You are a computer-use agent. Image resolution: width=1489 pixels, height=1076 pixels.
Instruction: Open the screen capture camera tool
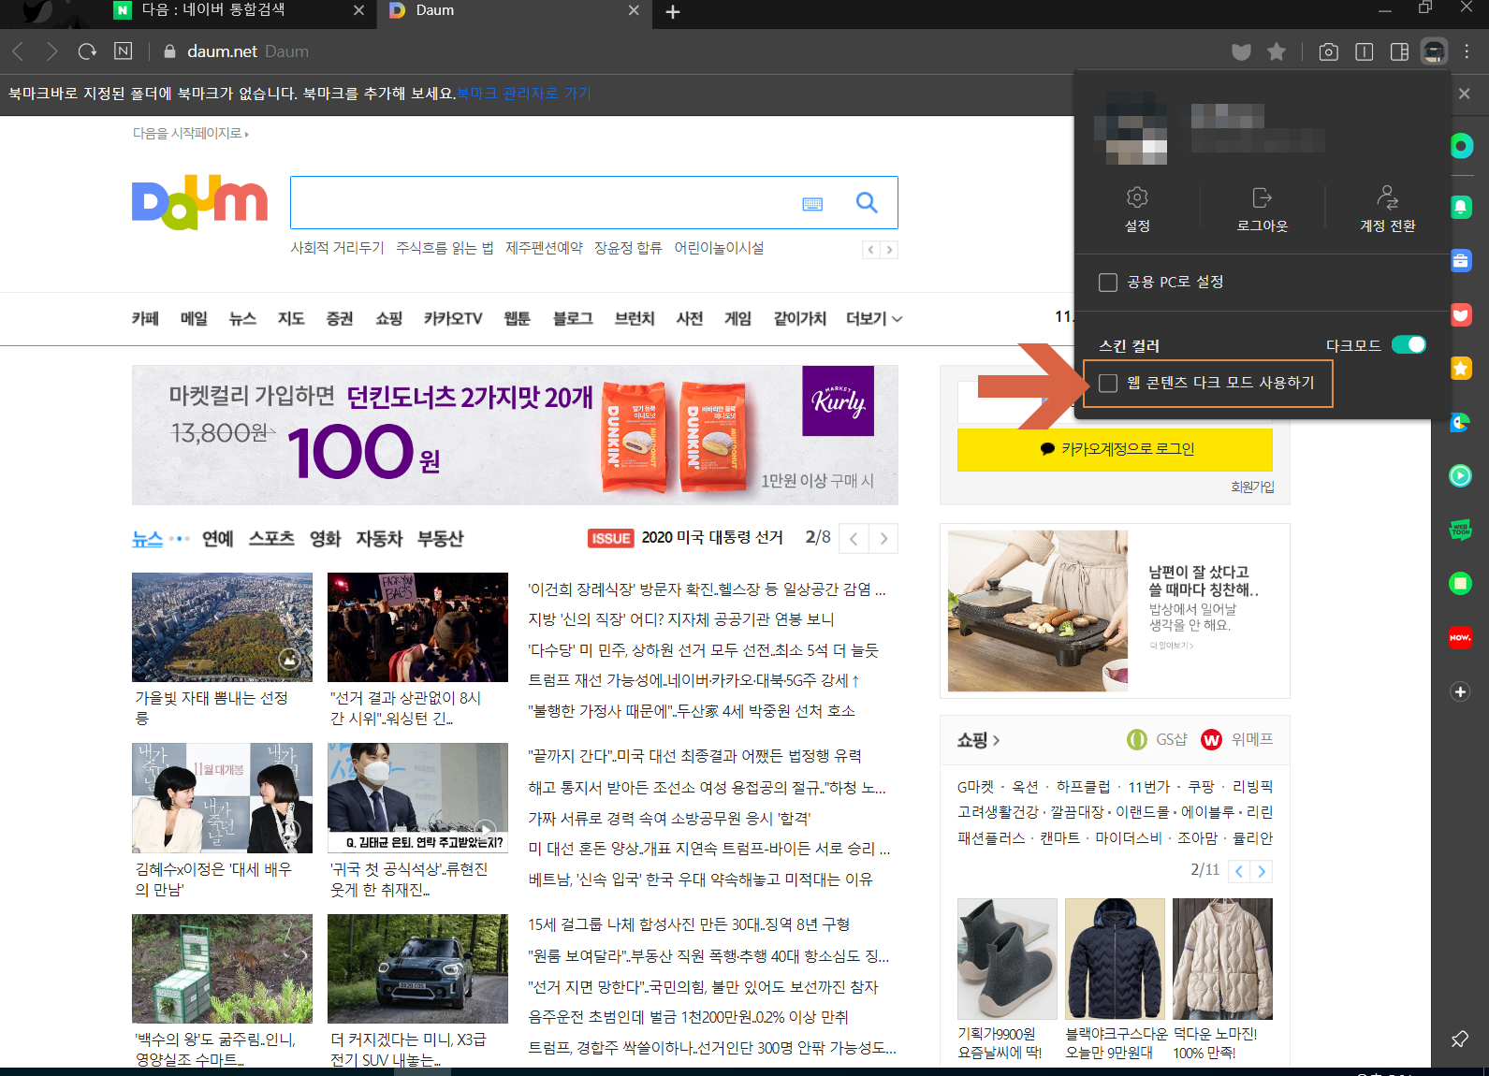[1328, 51]
